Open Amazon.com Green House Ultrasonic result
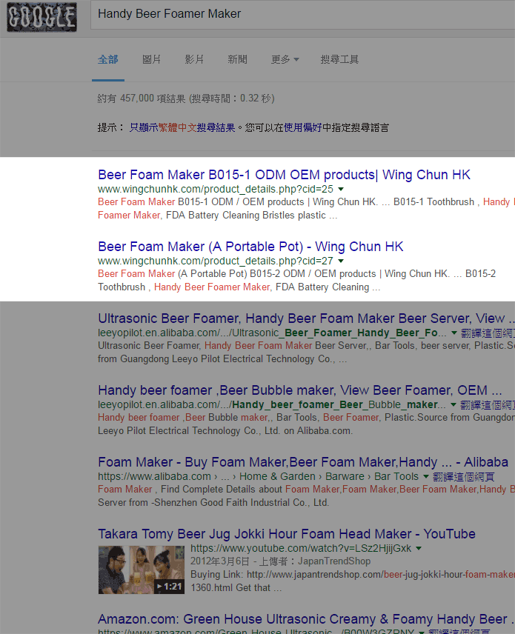The width and height of the screenshot is (515, 634). point(306,619)
